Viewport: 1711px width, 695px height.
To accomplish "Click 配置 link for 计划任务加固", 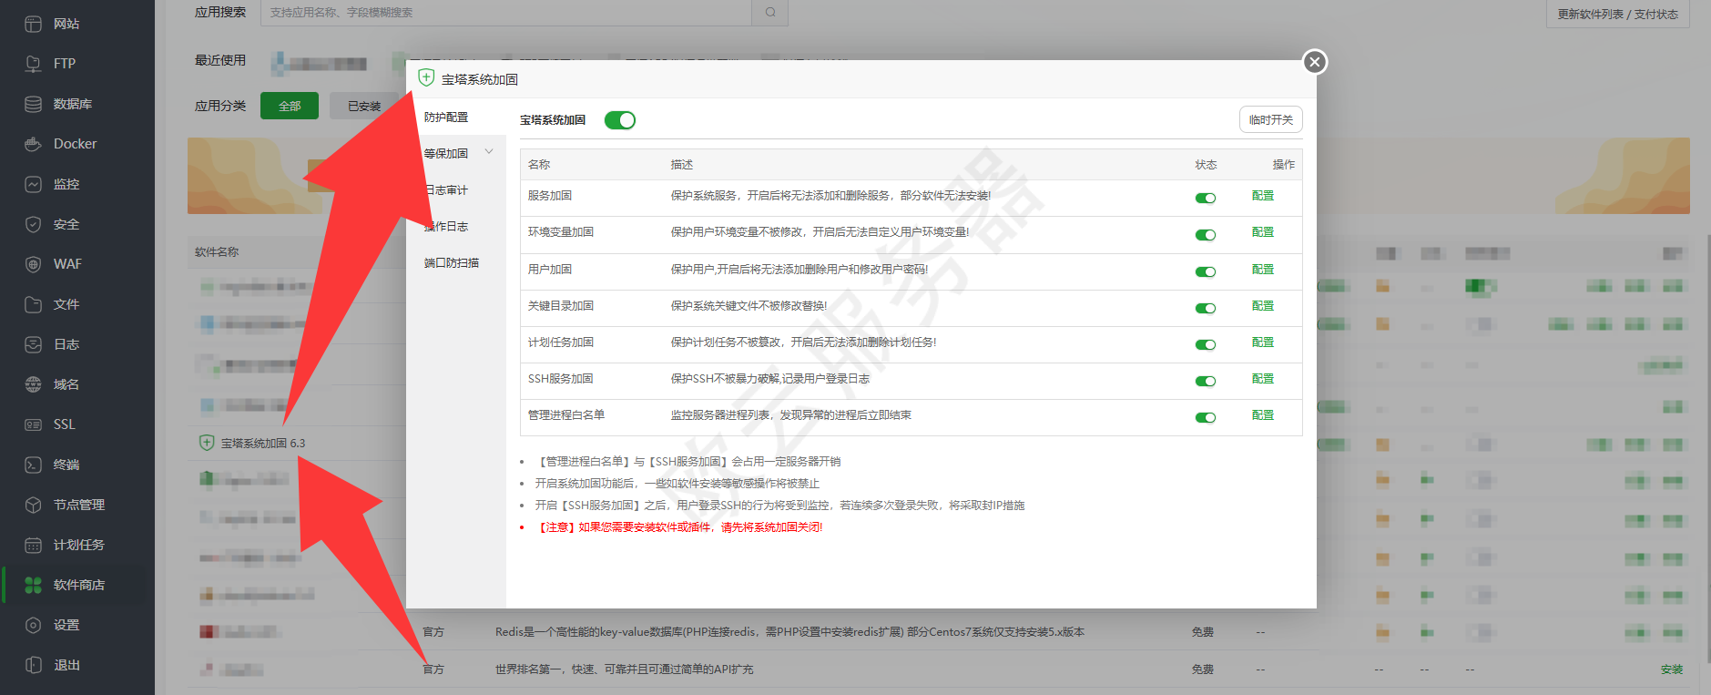I will tap(1263, 342).
